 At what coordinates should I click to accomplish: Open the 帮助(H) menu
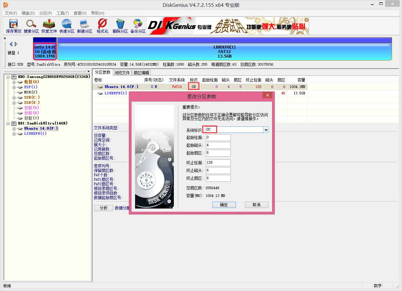(98, 13)
